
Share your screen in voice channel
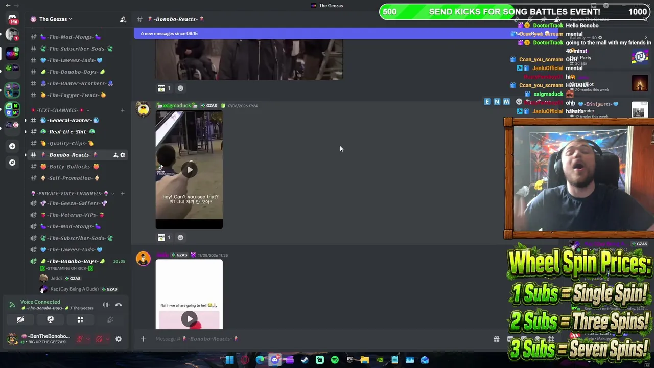50,319
